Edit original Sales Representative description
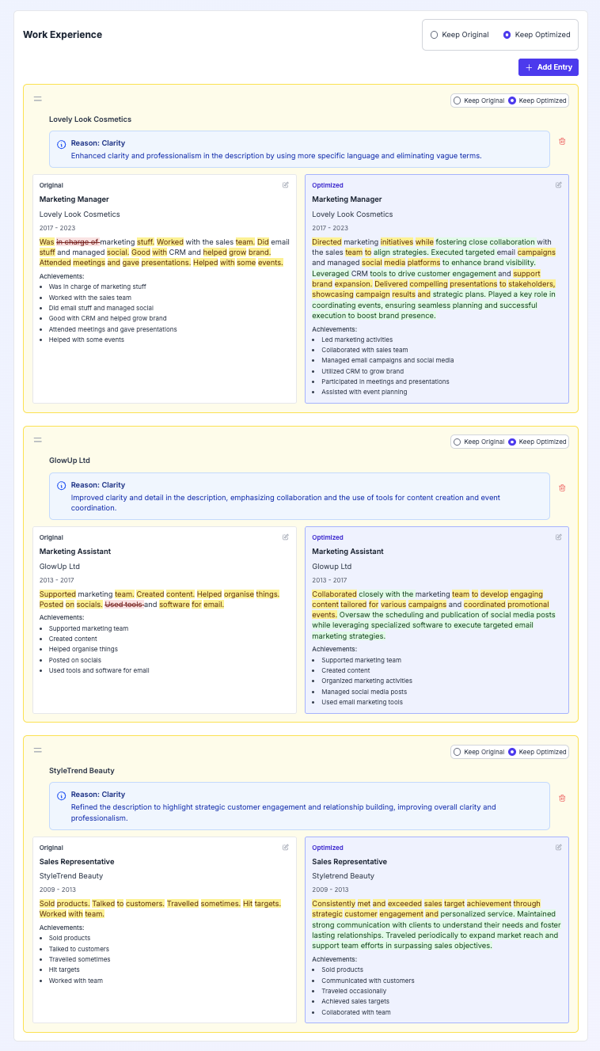Viewport: 600px width, 1051px height. (286, 847)
